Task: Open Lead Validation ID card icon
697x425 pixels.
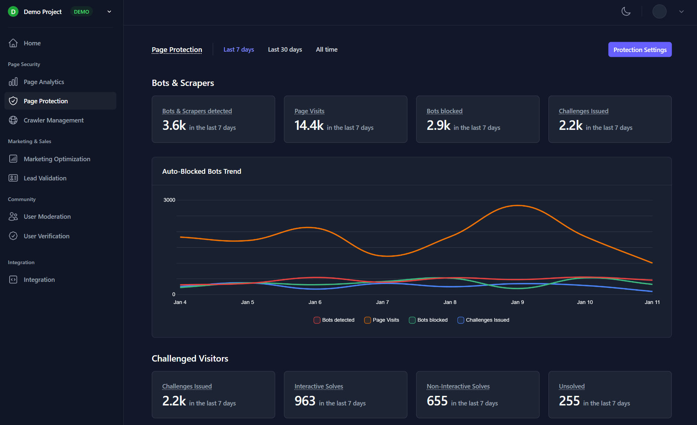Action: pyautogui.click(x=13, y=178)
